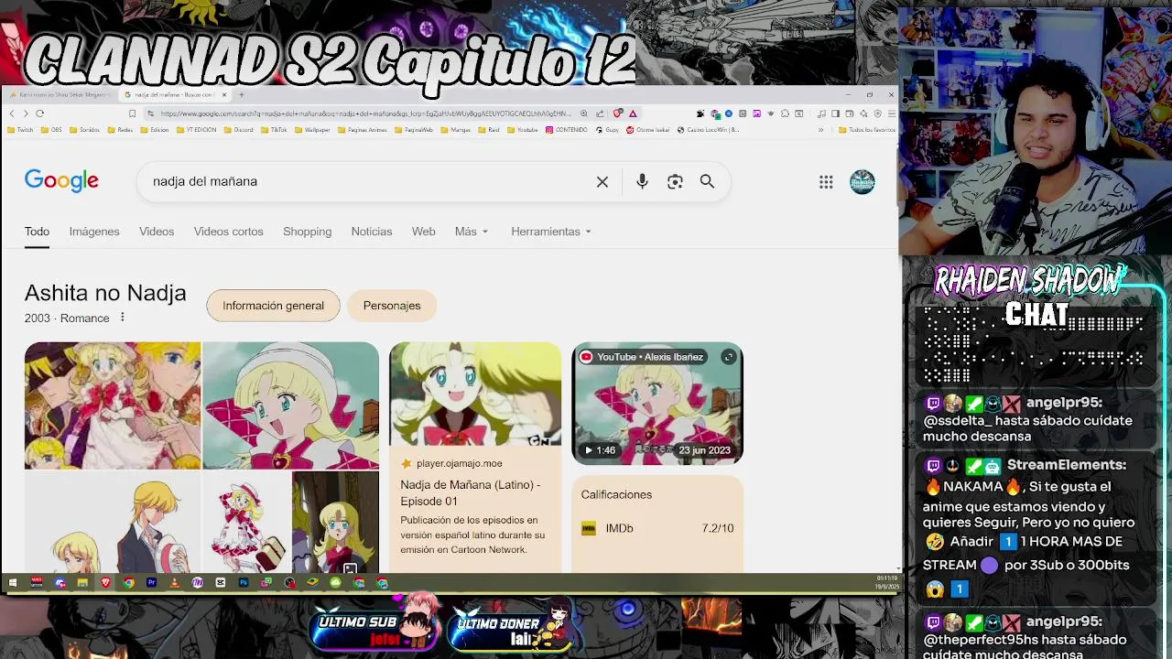
Task: Open the Google account profile picture
Action: (863, 182)
